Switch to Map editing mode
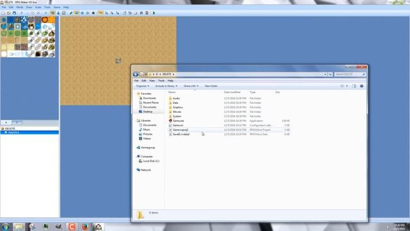The image size is (410, 231). [x=53, y=13]
